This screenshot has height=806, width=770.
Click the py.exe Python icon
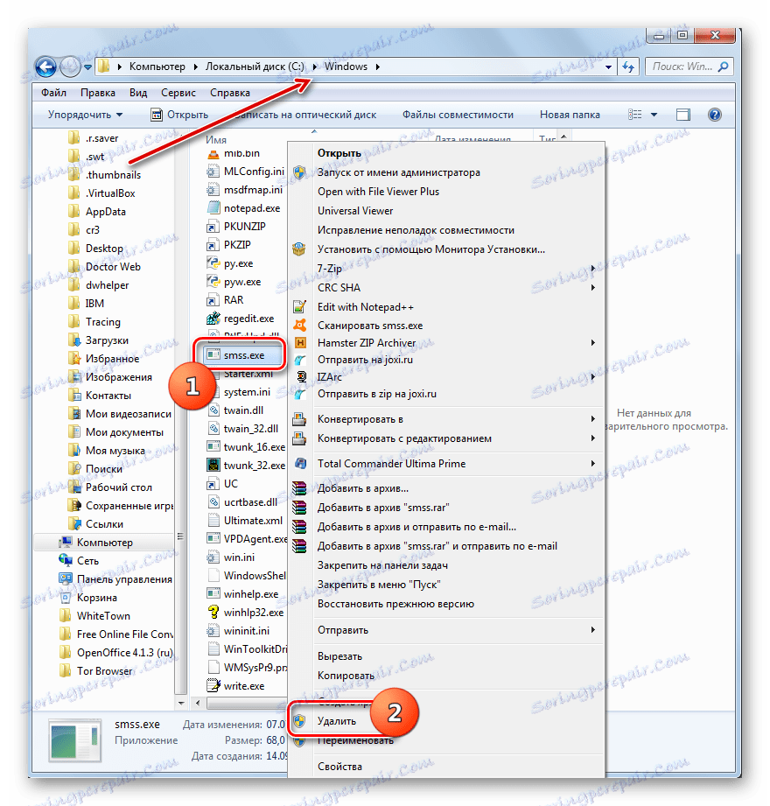click(x=213, y=263)
